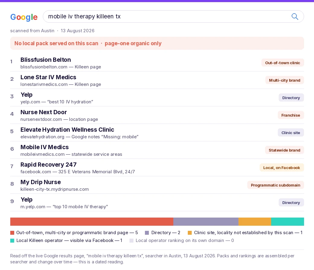This screenshot has height=270, width=314.
Task: Click killeen-city-tx.mydripnurse.com URL text
Action: [54, 189]
